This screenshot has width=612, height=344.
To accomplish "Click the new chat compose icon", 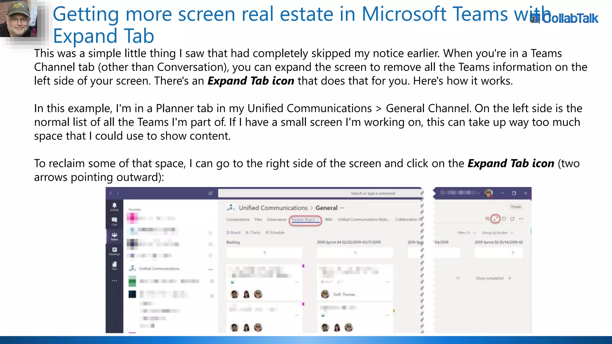I will pyautogui.click(x=211, y=193).
